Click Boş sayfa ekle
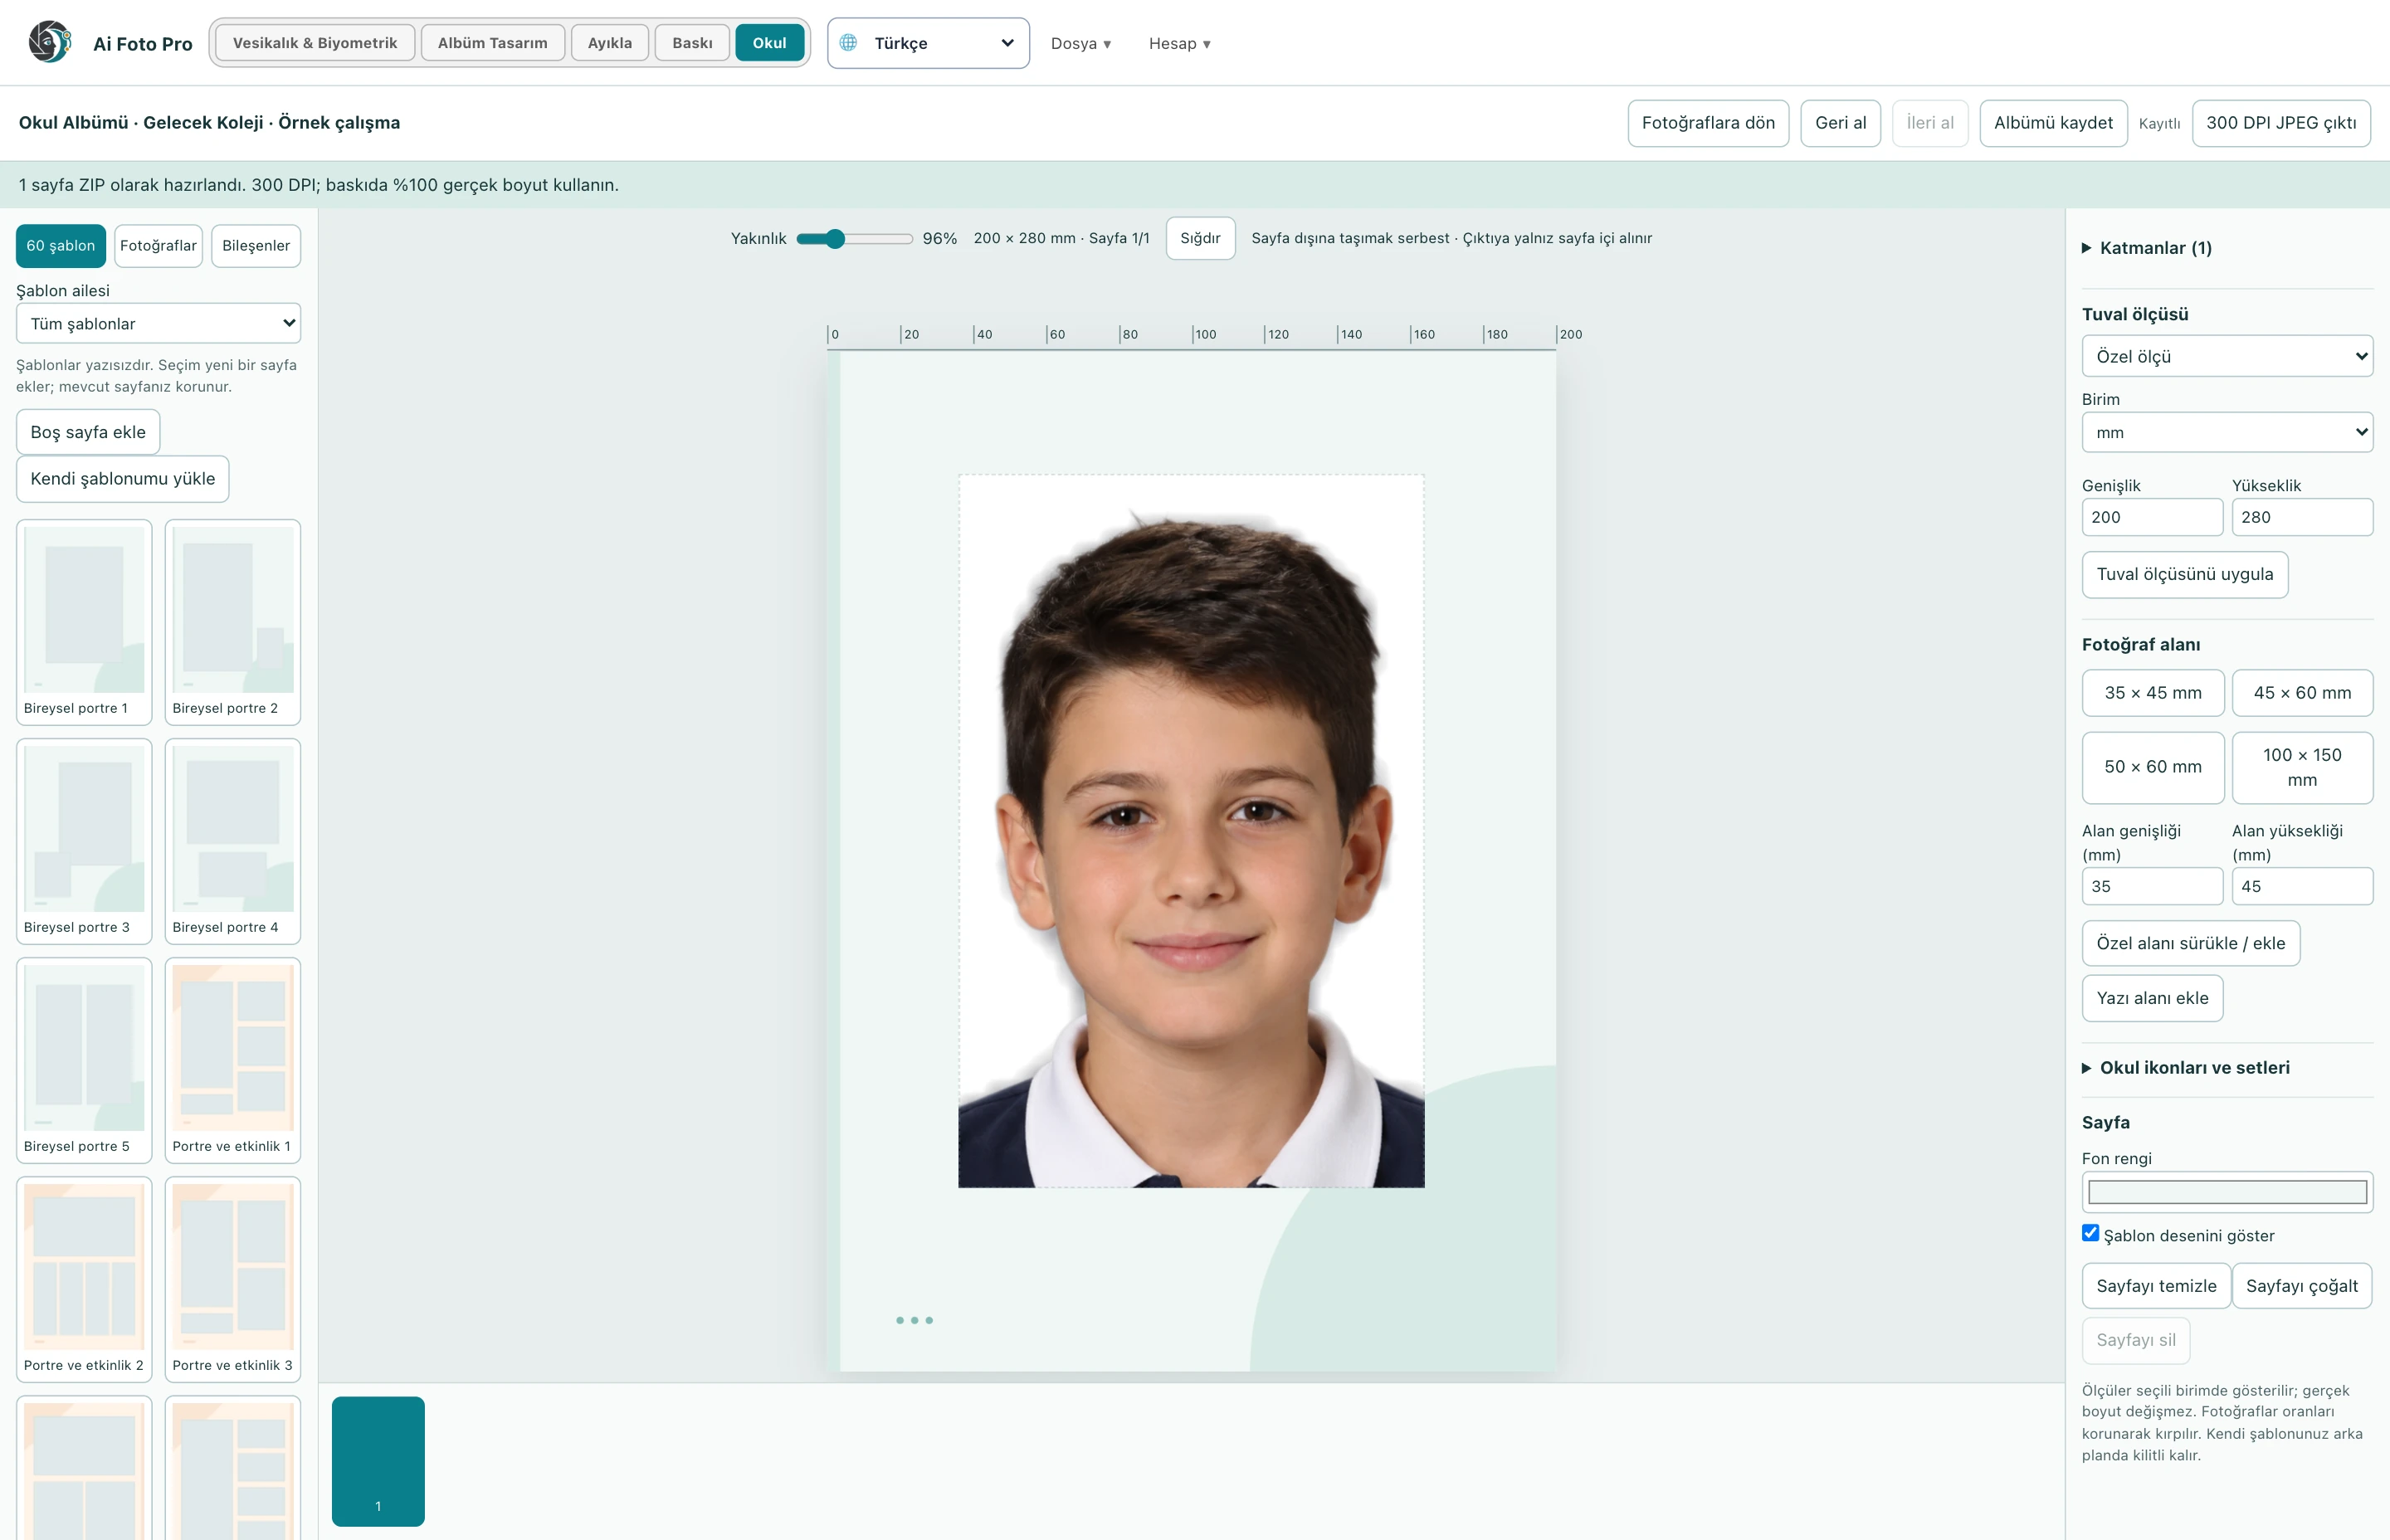 [x=88, y=432]
